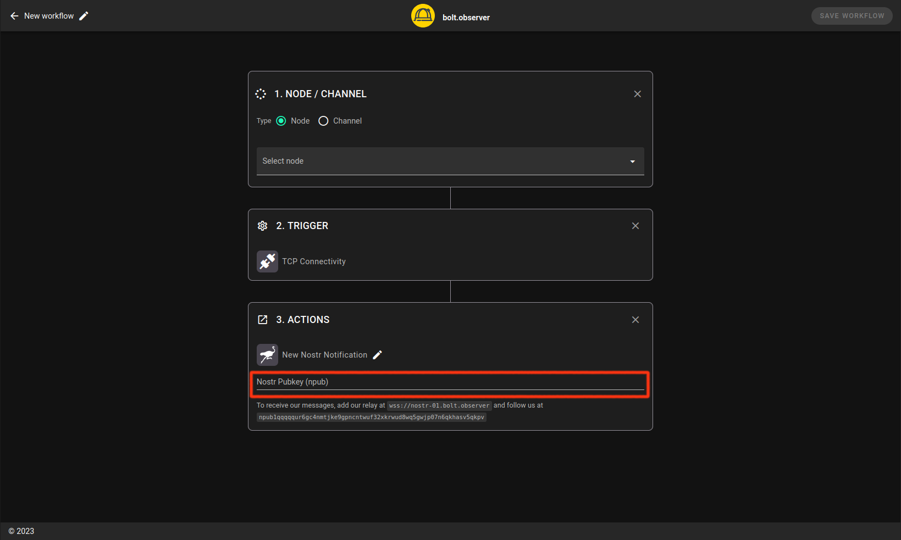Click the Node/Channel section dotted circle icon
The image size is (901, 540).
[261, 94]
